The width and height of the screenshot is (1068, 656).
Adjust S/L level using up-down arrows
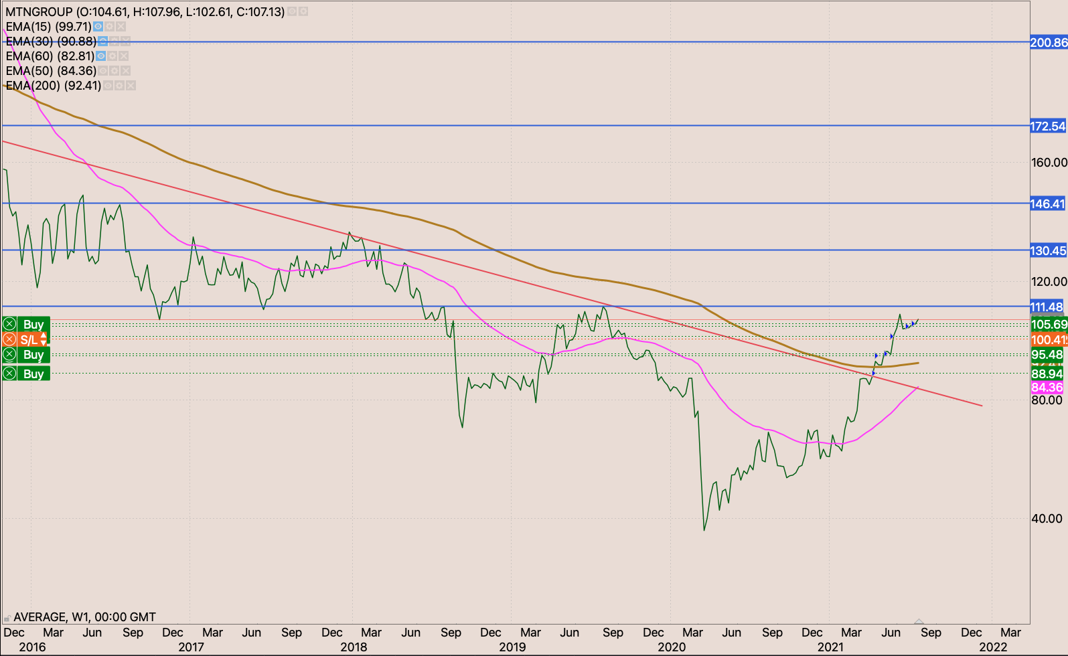point(44,339)
